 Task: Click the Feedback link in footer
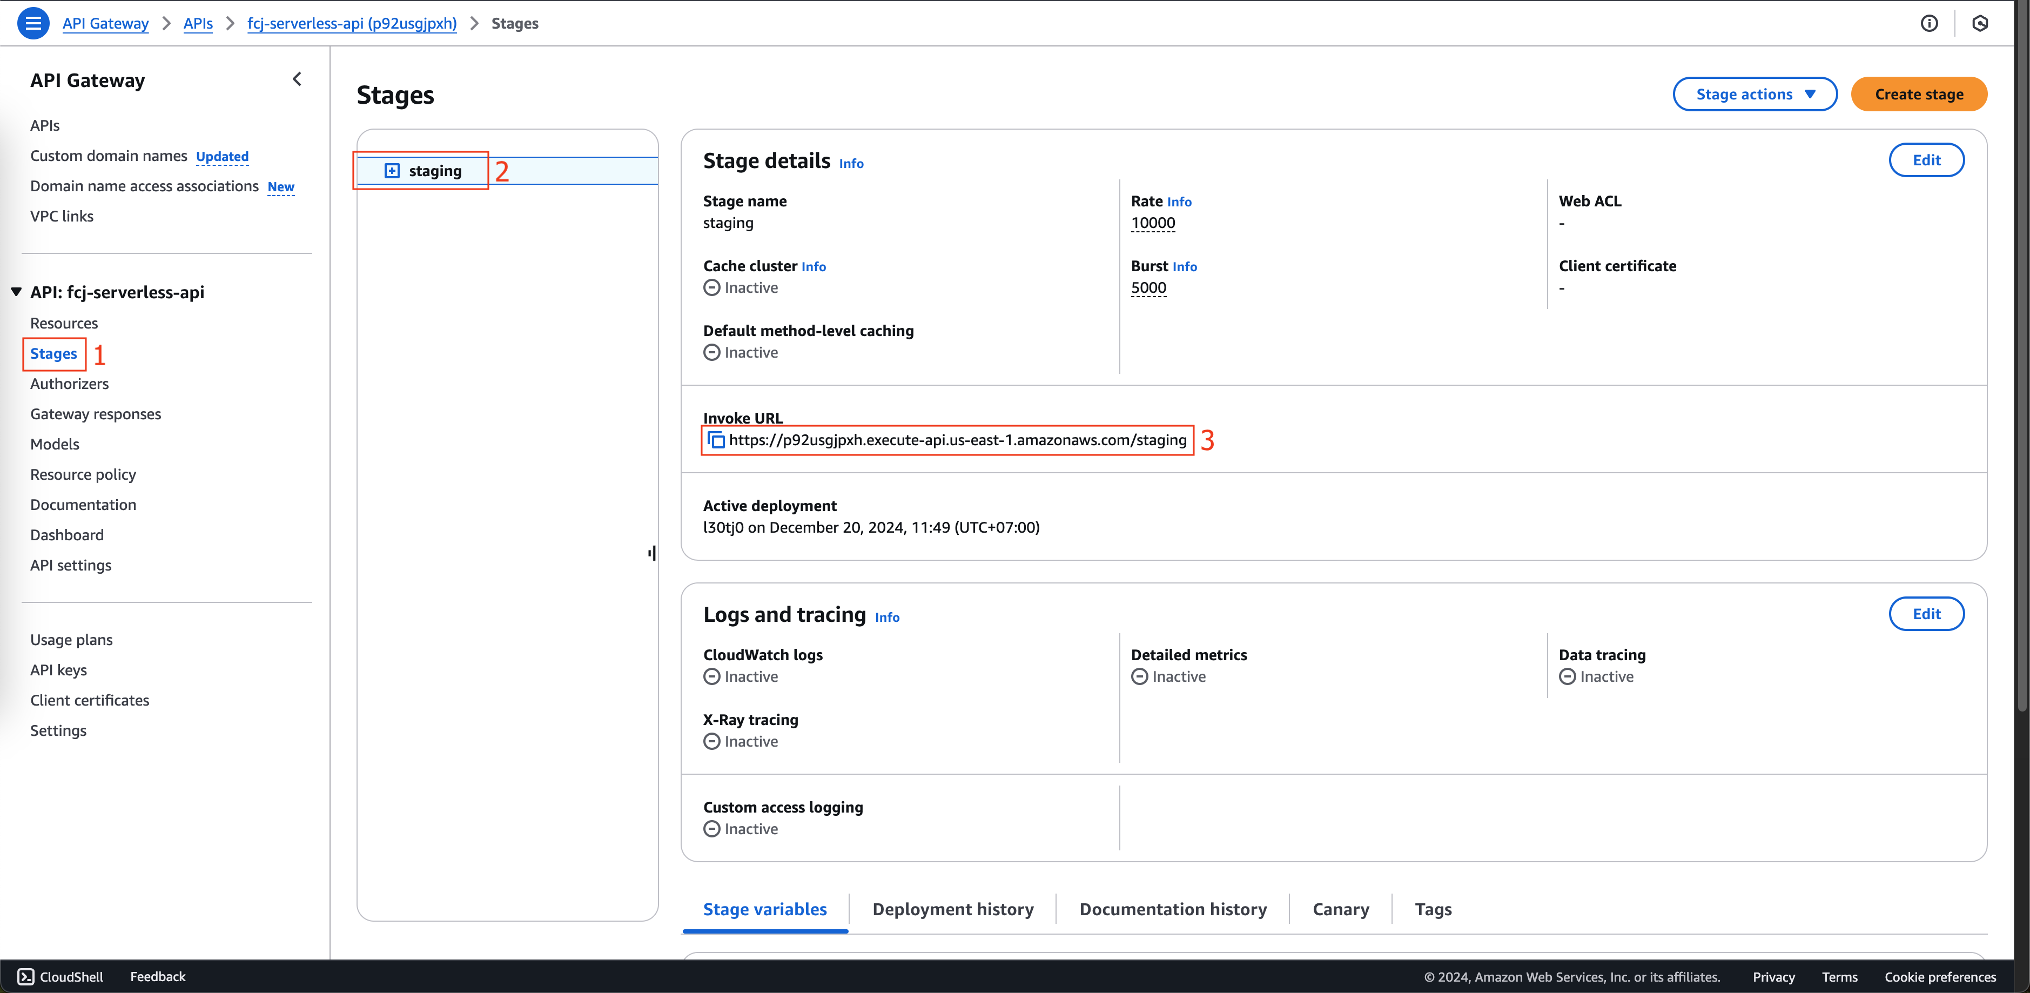[x=158, y=976]
